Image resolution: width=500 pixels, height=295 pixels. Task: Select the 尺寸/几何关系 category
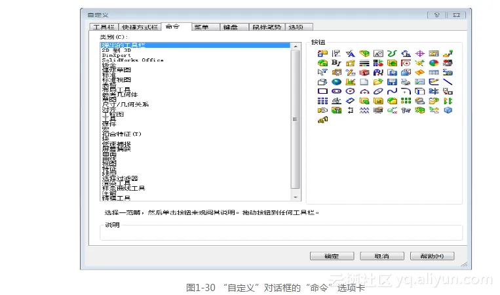pos(125,104)
